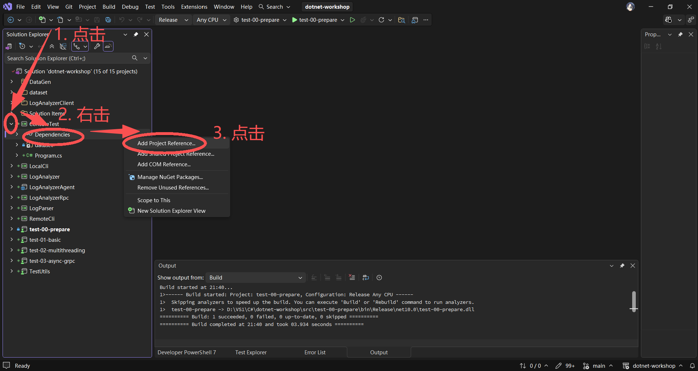The width and height of the screenshot is (698, 371).
Task: Expand the LocalCli project node
Action: 12,166
